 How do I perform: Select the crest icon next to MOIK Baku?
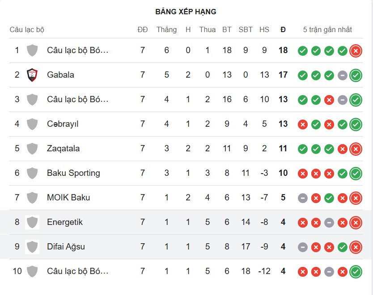31,198
